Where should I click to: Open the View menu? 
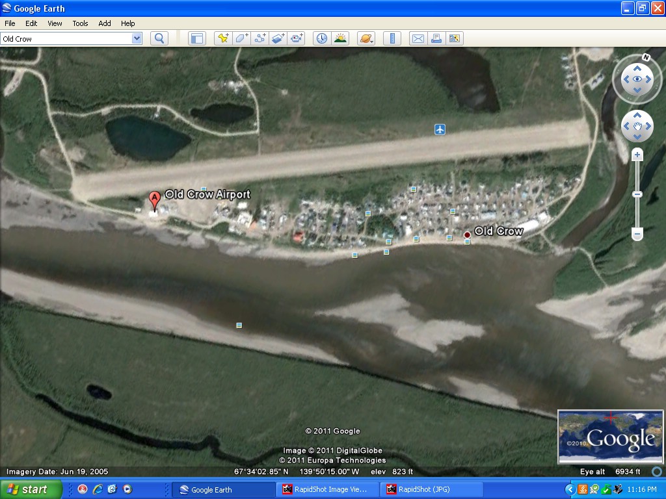coord(55,23)
